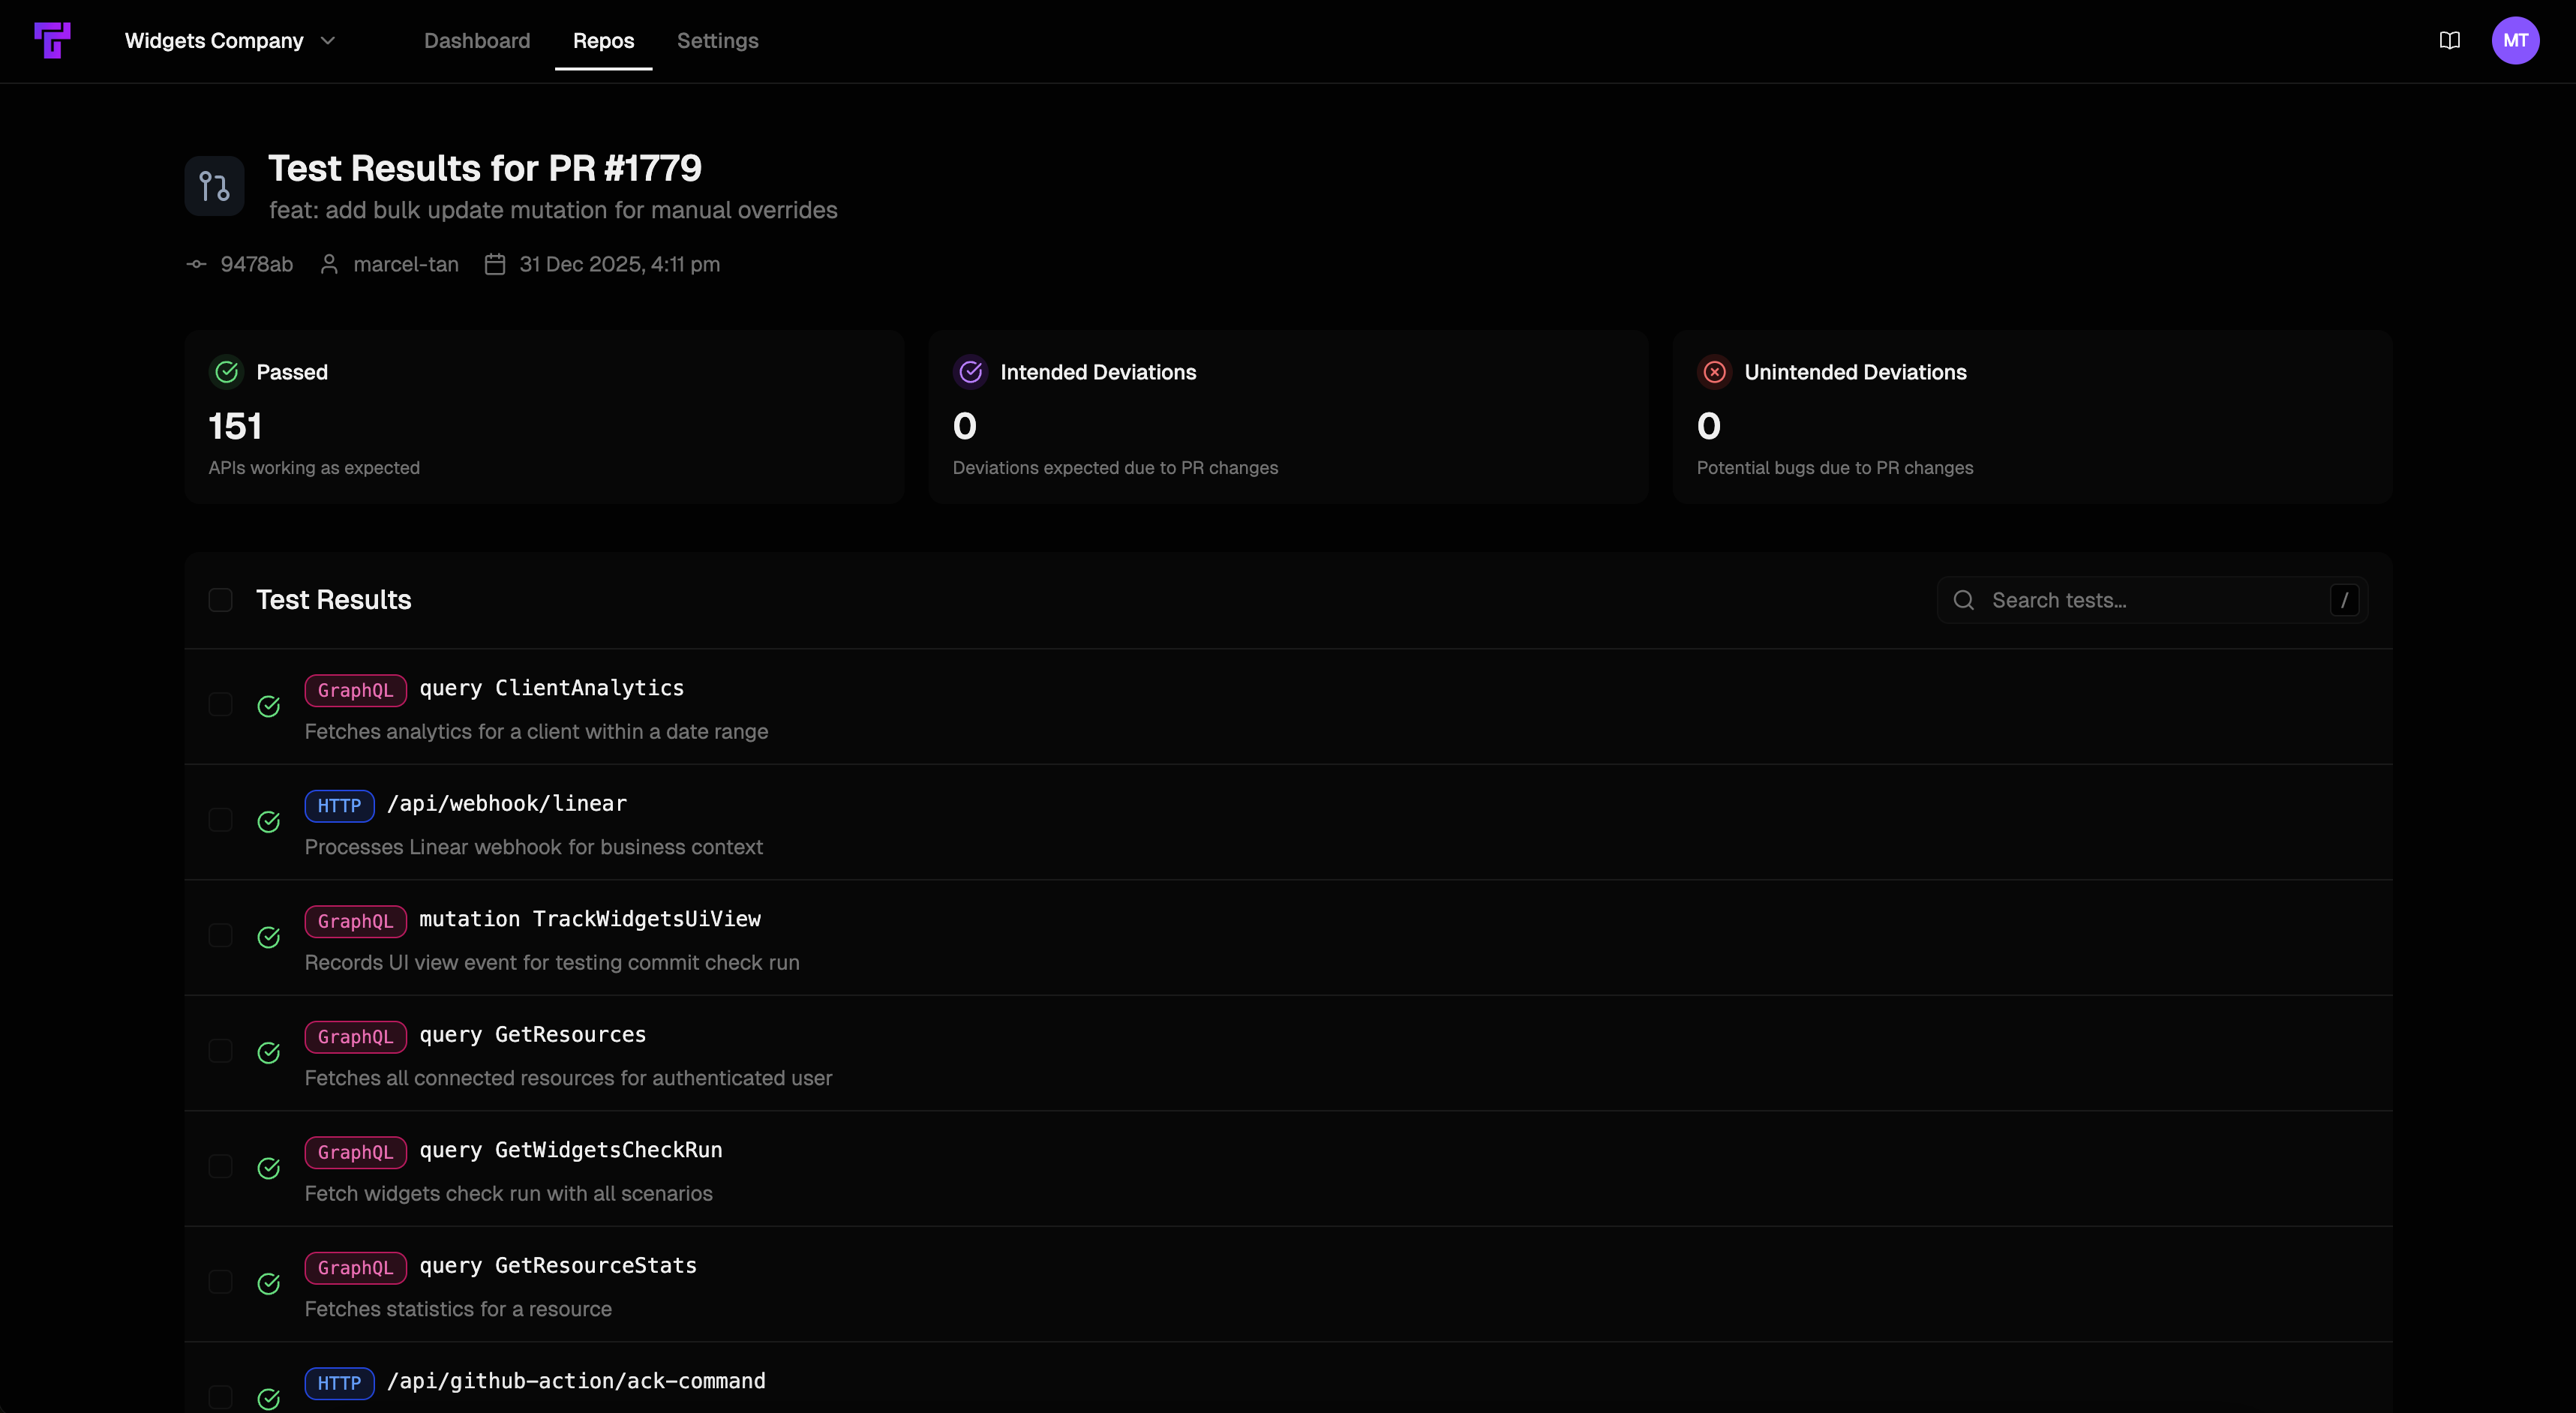The height and width of the screenshot is (1413, 2576).
Task: Click the green check icon on Passed card
Action: click(226, 372)
